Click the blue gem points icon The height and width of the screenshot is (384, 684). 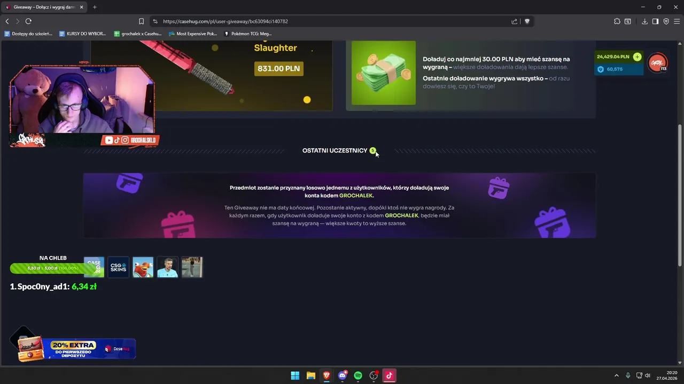click(600, 69)
